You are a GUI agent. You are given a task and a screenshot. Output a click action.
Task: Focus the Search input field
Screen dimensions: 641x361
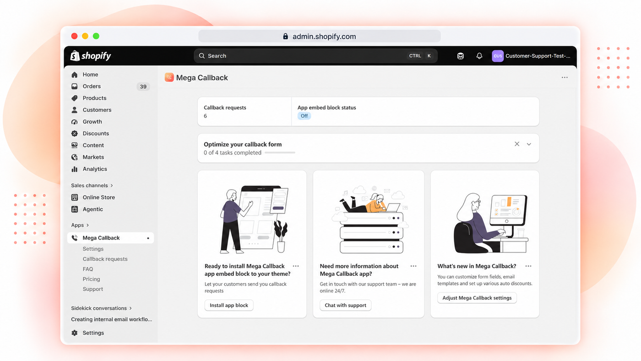point(315,56)
